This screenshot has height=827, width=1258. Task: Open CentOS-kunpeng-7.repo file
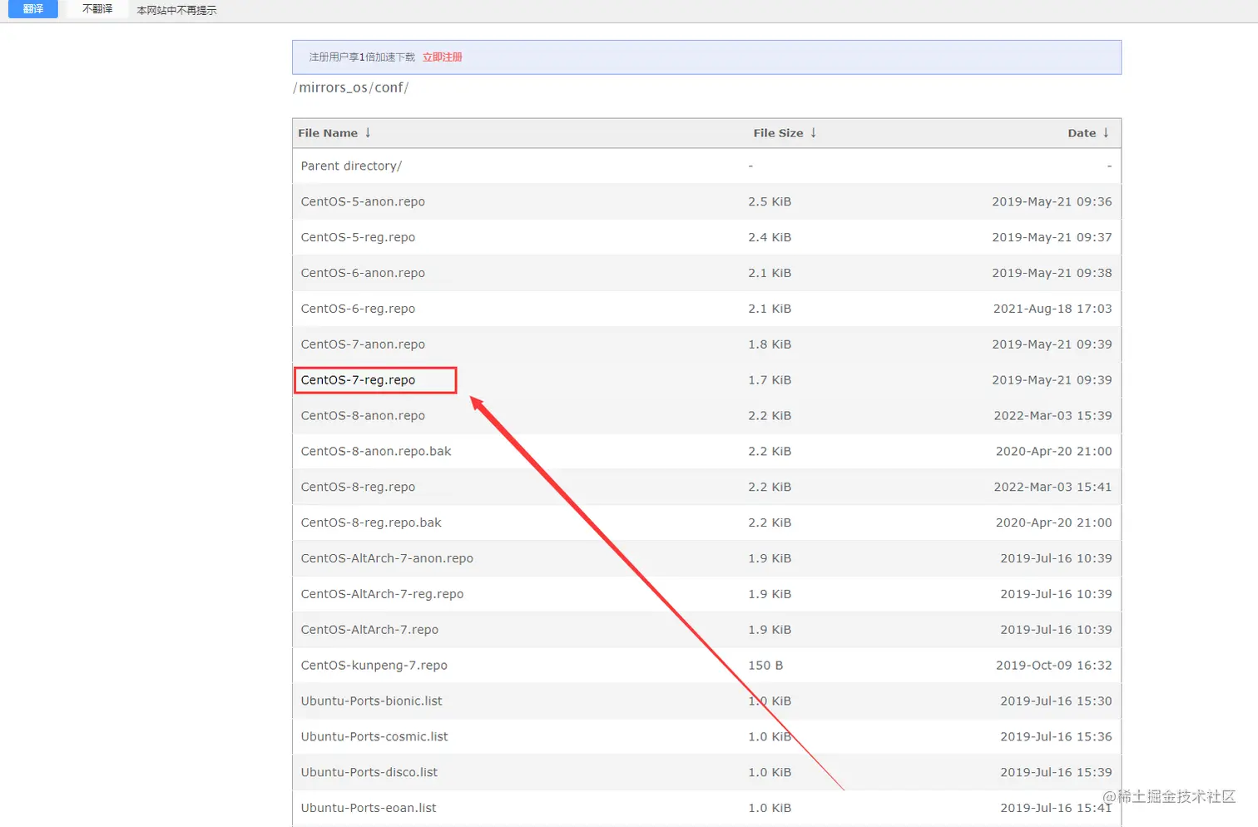(x=374, y=666)
